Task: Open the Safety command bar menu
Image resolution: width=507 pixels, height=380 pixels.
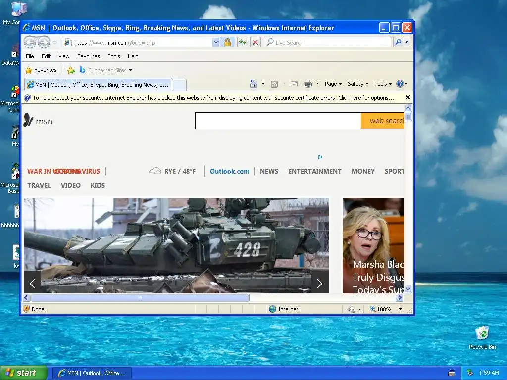Action: (358, 84)
